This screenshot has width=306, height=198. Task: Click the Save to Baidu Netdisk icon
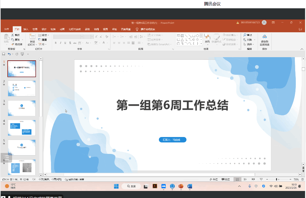[x=264, y=37]
